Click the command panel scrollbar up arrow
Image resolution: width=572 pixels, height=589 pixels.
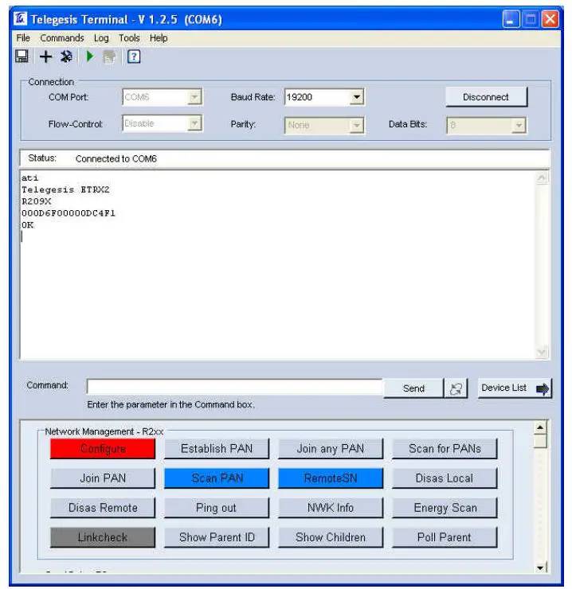tap(540, 427)
